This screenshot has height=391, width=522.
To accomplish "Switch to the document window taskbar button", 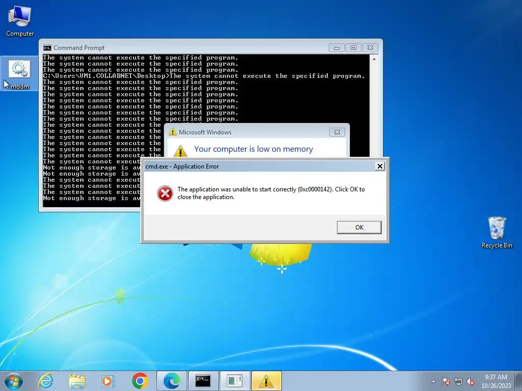I will 234,381.
